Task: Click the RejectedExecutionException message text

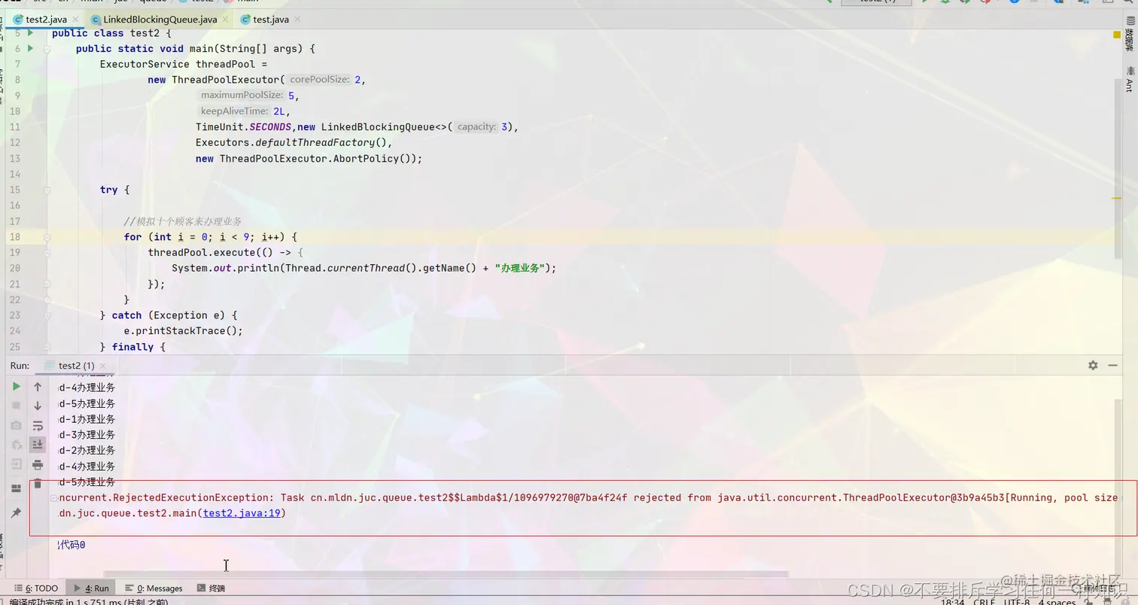Action: click(x=588, y=497)
